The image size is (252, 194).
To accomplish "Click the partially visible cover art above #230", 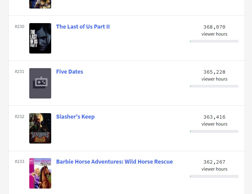I will click(x=40, y=4).
